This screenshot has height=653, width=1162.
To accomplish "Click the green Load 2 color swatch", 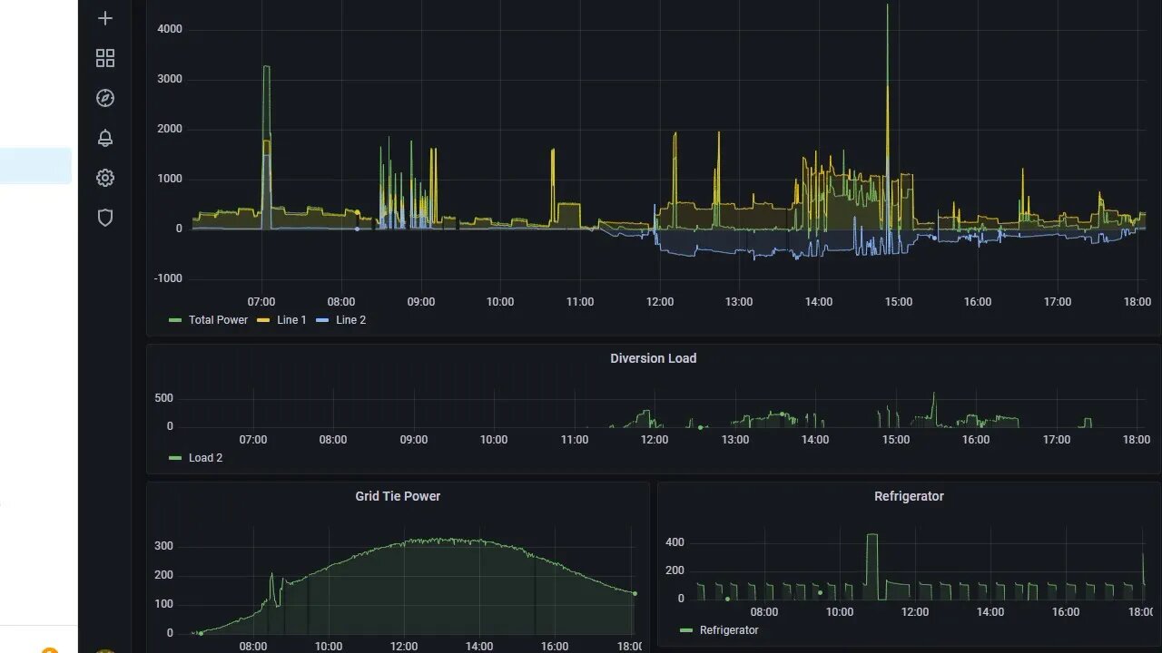I will tap(175, 458).
